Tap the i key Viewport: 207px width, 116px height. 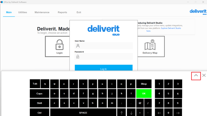pyautogui.click(x=112, y=84)
